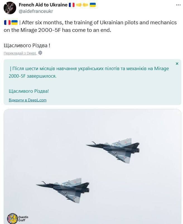
Task: Click the 'French Aid to Ukraine' display name
Action: (43, 5)
